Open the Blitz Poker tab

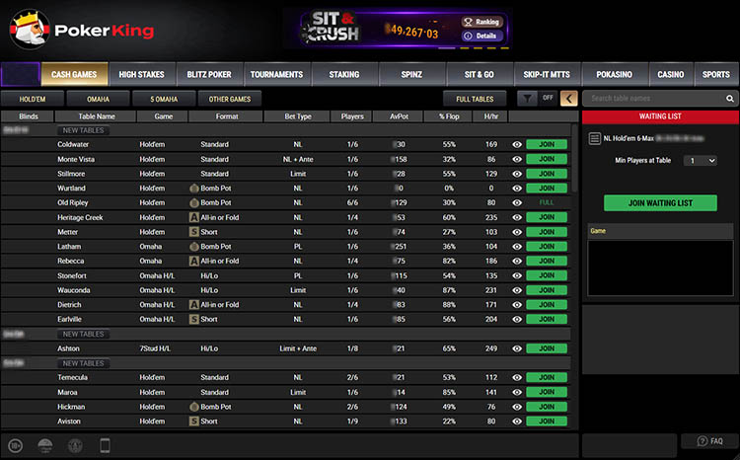[x=209, y=74]
